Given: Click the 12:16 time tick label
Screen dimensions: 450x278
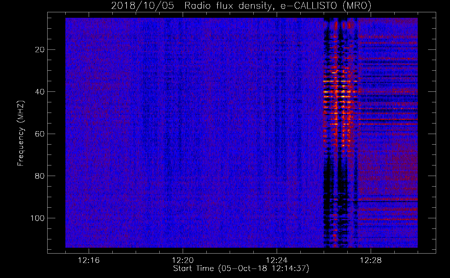Looking at the screenshot, I should point(89,260).
